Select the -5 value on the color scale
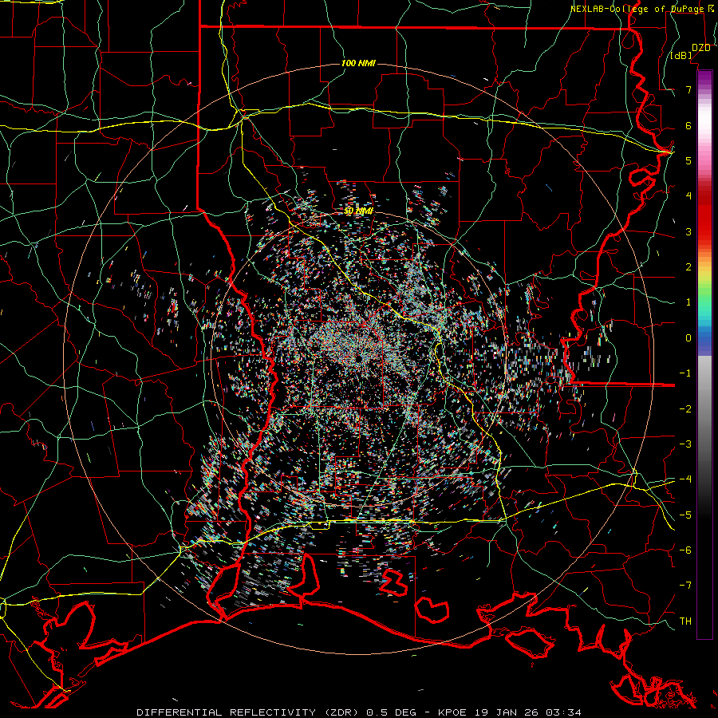The image size is (718, 718). pos(685,515)
